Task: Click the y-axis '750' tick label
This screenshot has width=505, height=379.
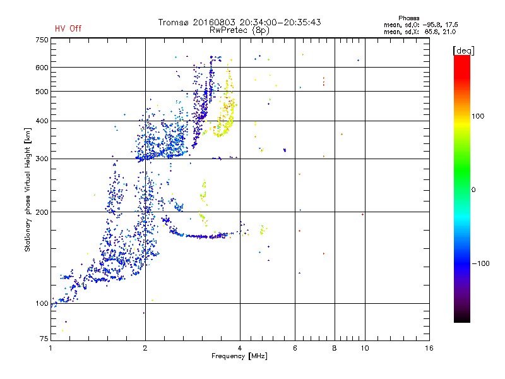Action: point(42,40)
